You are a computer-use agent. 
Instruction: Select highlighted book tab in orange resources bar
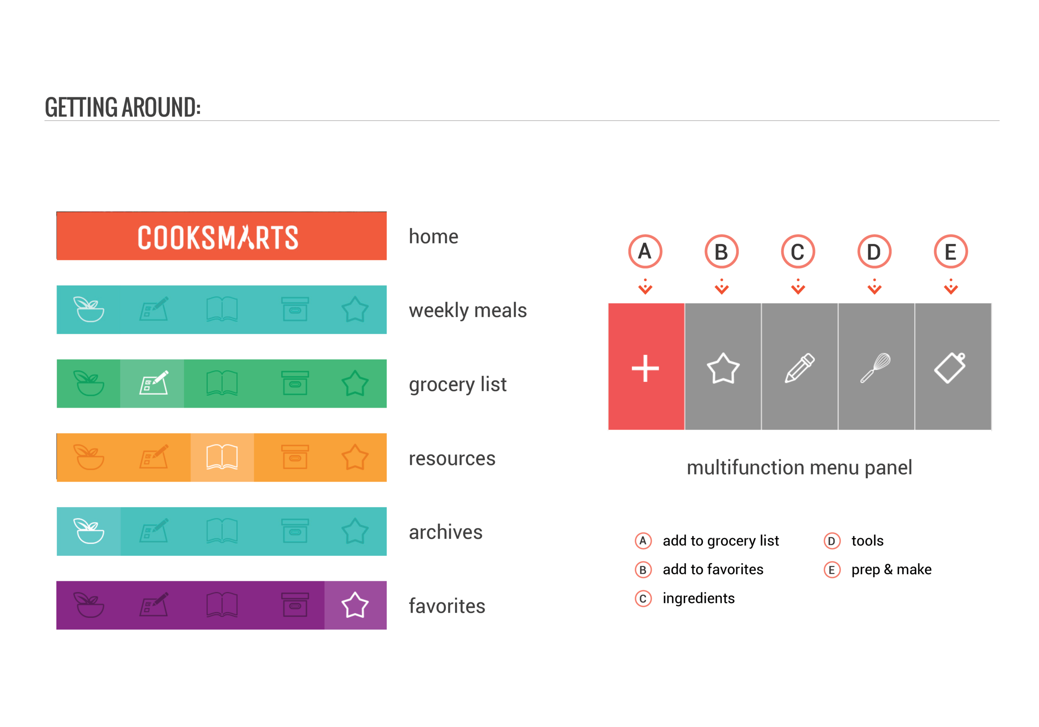click(222, 457)
